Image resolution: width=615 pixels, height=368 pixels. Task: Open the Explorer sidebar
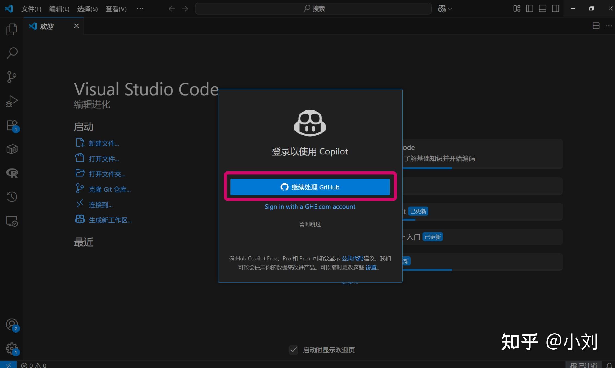[12, 29]
